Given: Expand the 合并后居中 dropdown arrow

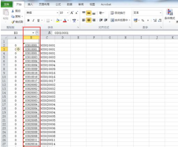Looking at the screenshot, I should [x=129, y=20].
